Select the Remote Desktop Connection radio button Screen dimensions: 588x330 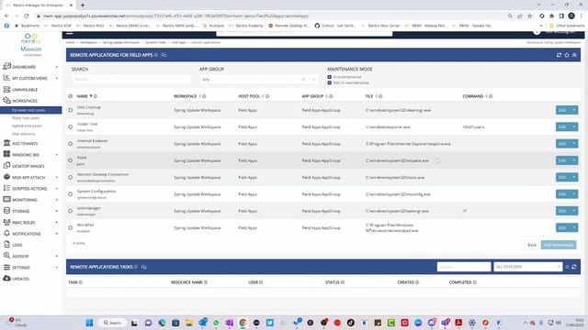(x=70, y=177)
